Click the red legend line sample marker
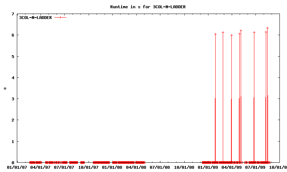Screen dimensions: 287x172 [61, 18]
